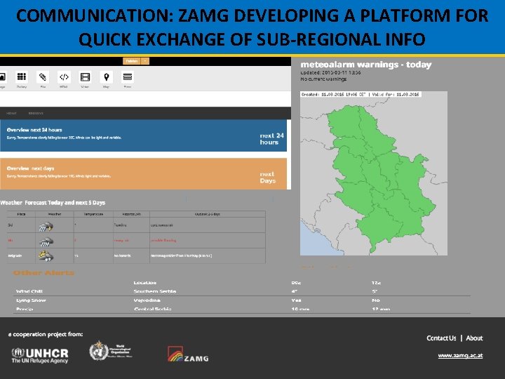Select the Wind Chill alert row
505x379 pixels.
point(241,291)
